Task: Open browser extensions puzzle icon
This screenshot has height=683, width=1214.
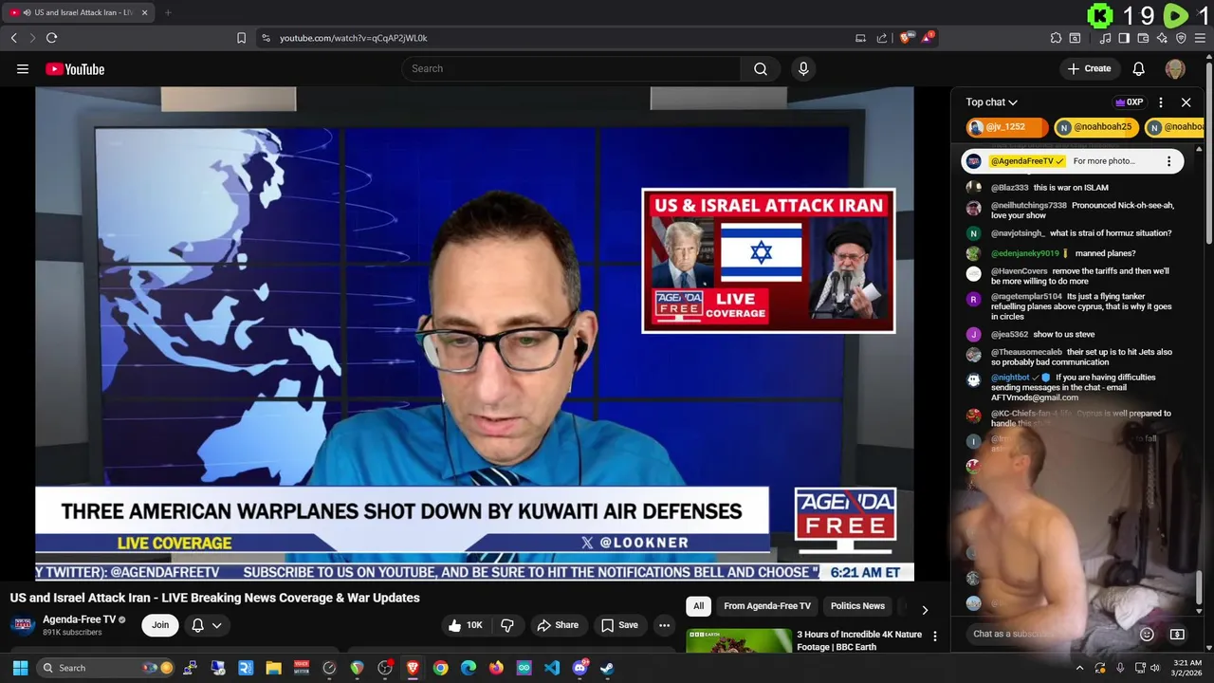Action: click(1056, 38)
